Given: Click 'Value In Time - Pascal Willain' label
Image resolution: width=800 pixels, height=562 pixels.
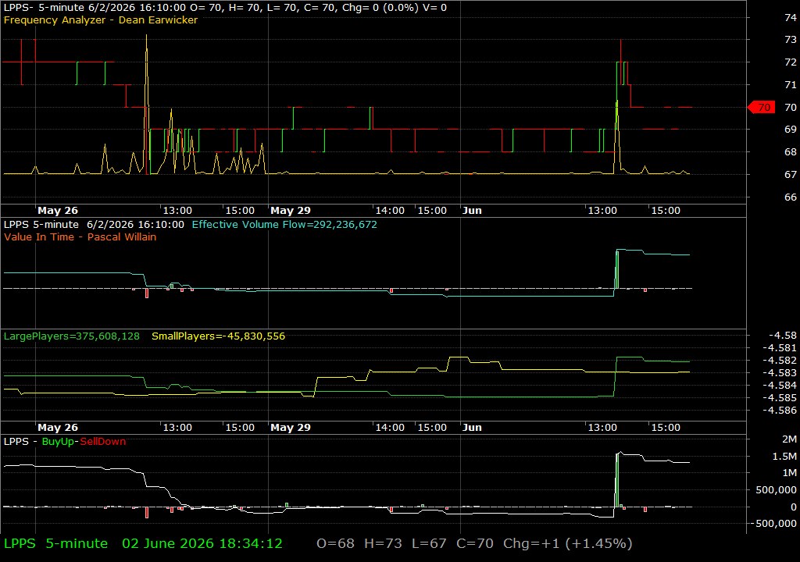Looking at the screenshot, I should pos(80,237).
